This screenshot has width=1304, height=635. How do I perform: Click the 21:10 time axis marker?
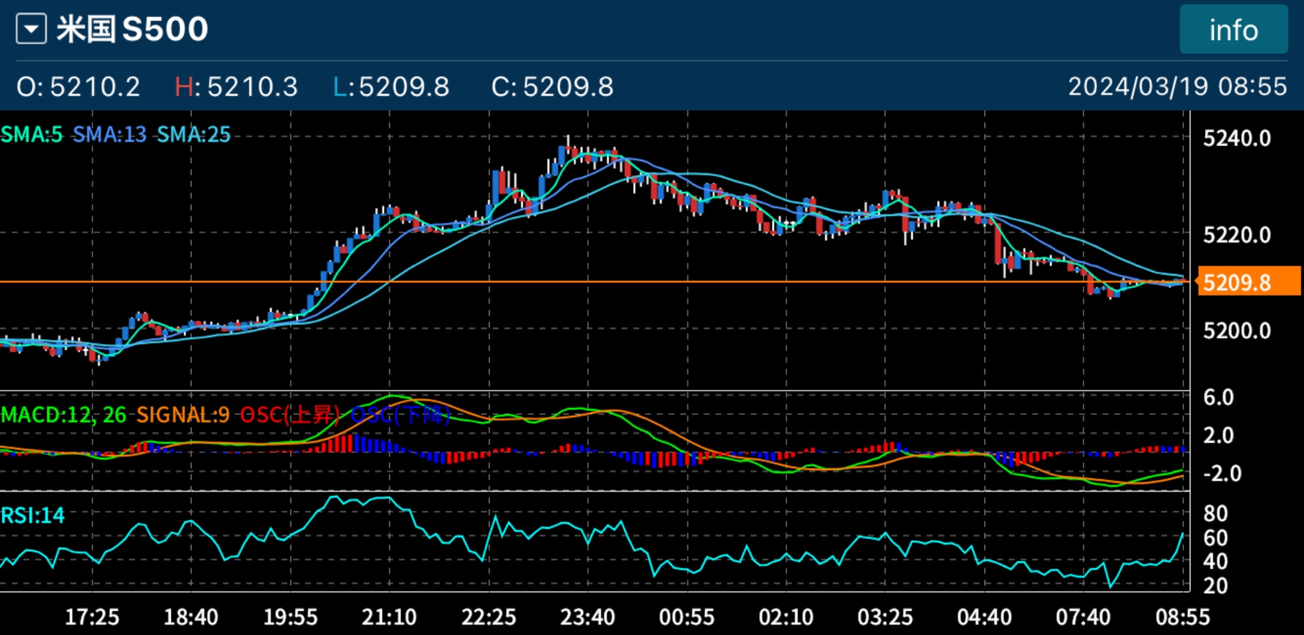[x=389, y=617]
